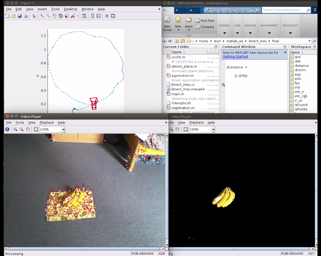
Task: Open the Find Files tool
Action: [205, 21]
